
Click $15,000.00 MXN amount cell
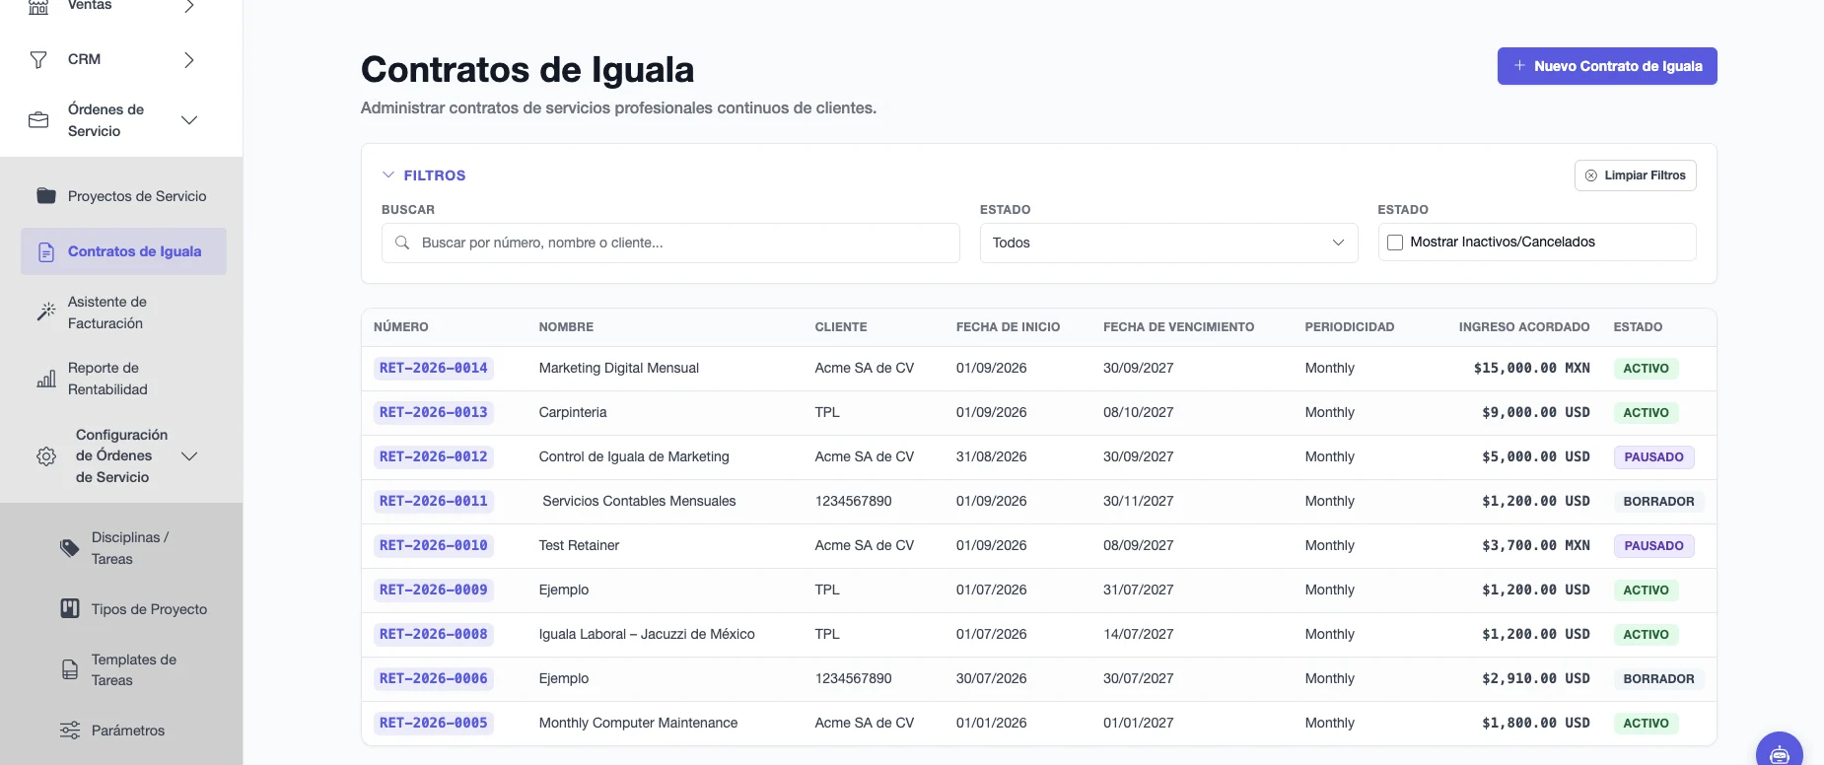(x=1531, y=369)
